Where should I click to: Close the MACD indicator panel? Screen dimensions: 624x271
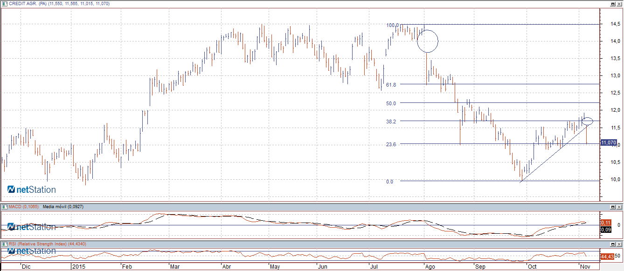click(619, 206)
